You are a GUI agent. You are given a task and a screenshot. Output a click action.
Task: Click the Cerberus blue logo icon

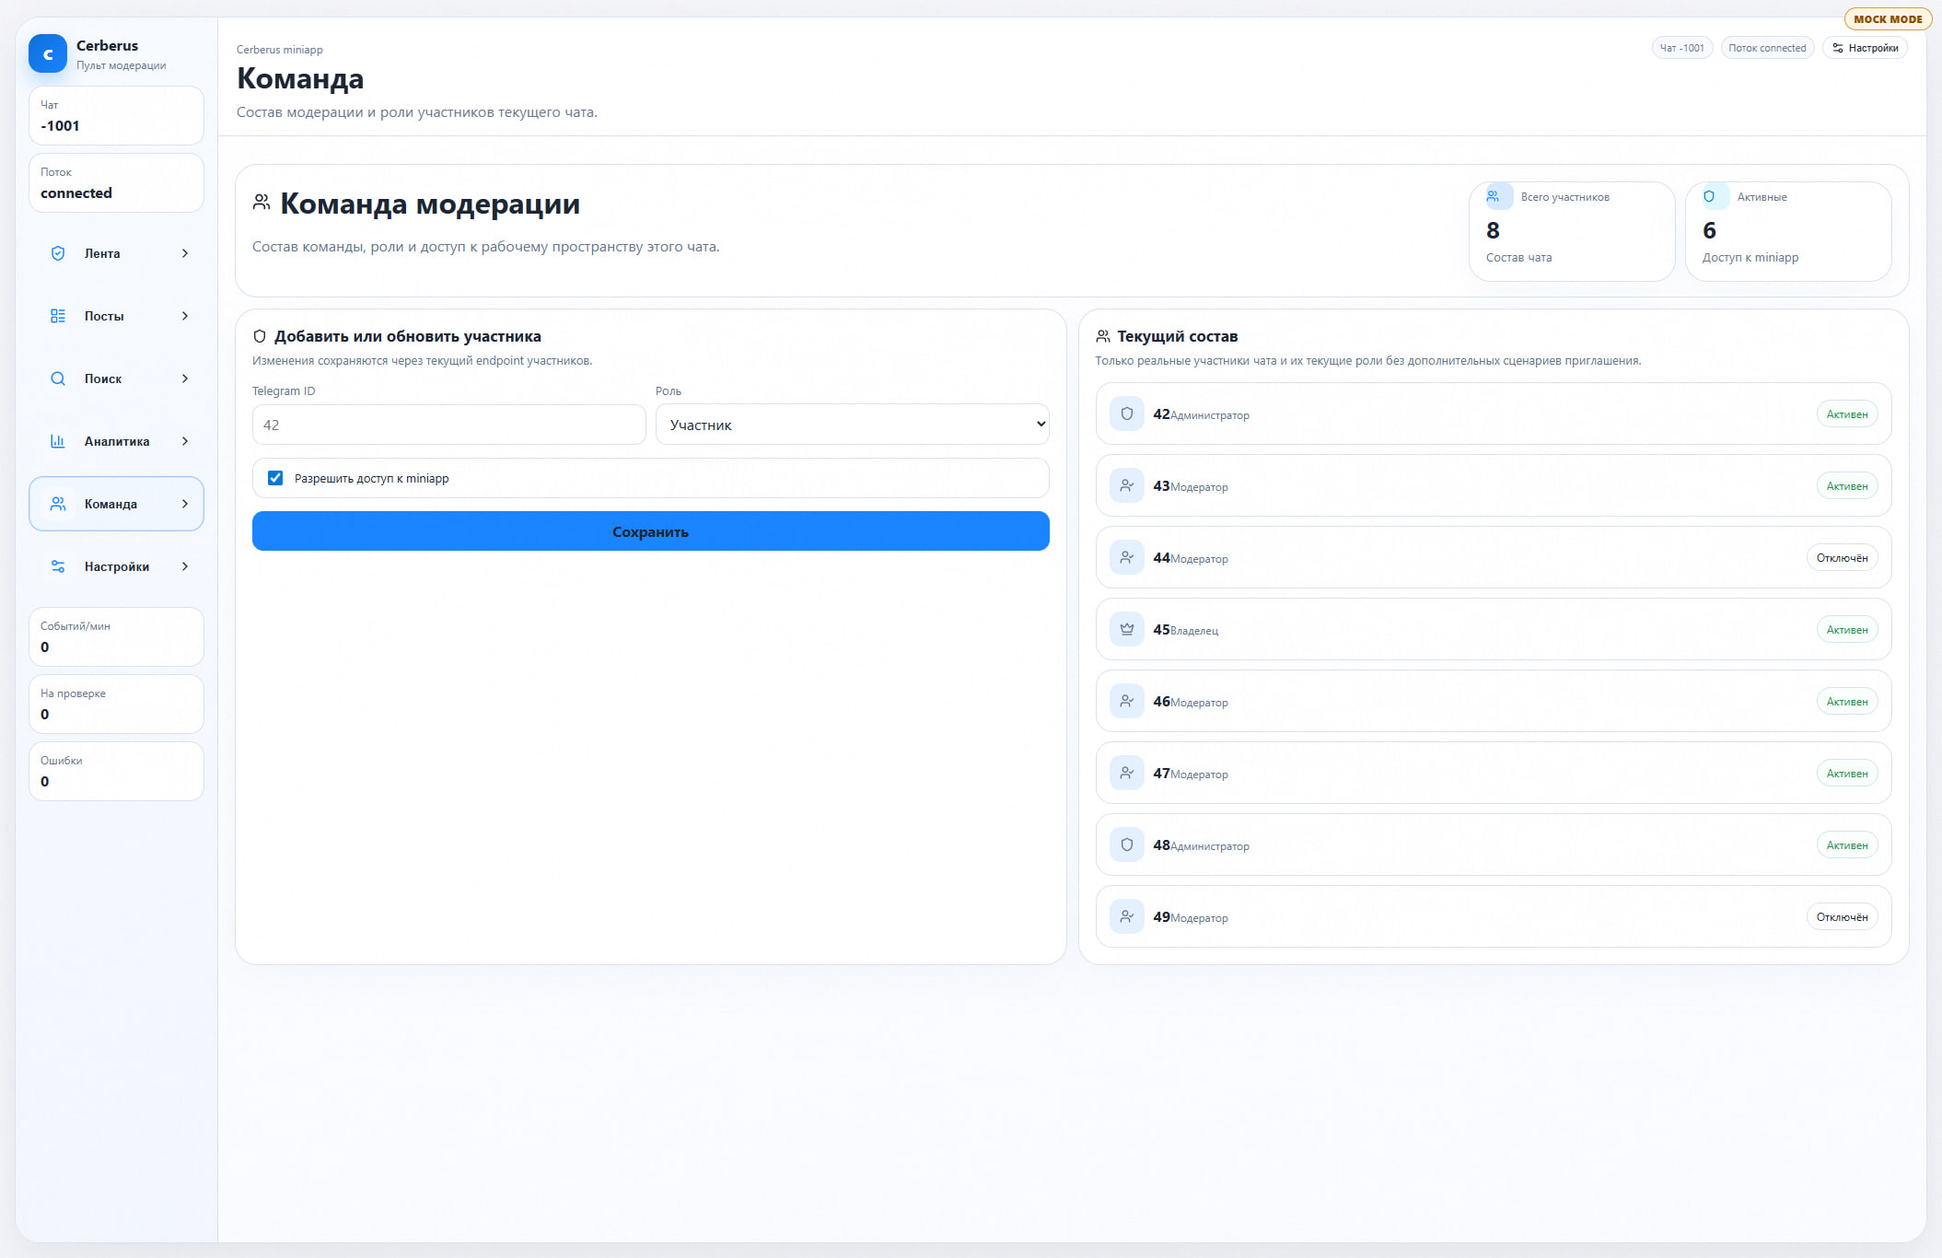click(48, 53)
